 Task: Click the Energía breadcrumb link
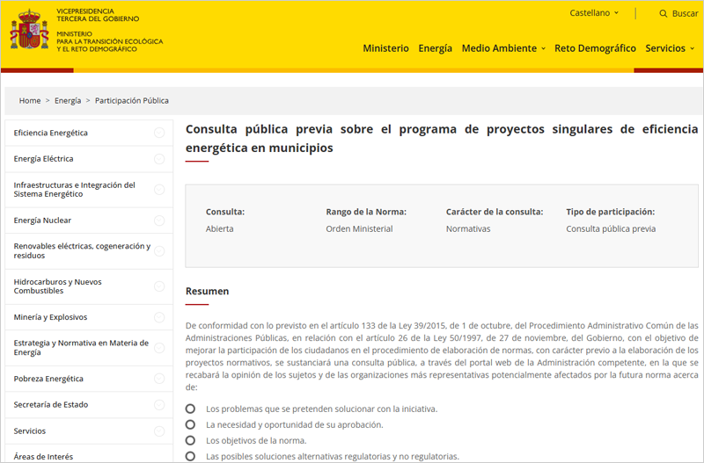click(x=68, y=100)
